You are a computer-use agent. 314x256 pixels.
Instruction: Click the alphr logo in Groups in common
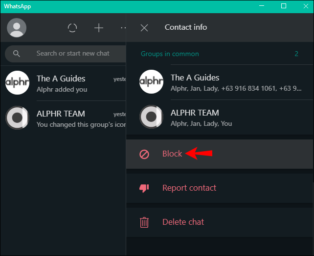(151, 81)
